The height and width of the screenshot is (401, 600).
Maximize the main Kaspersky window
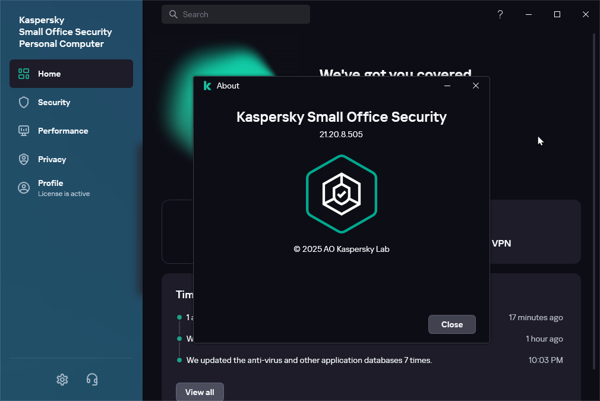[557, 14]
